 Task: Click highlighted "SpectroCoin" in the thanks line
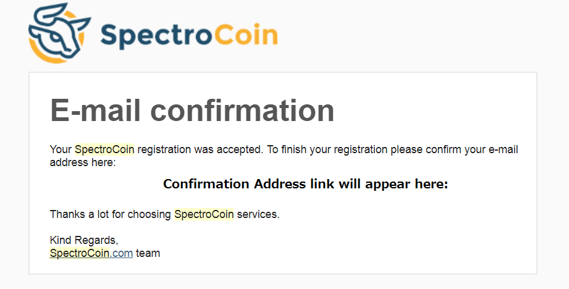[x=204, y=215]
